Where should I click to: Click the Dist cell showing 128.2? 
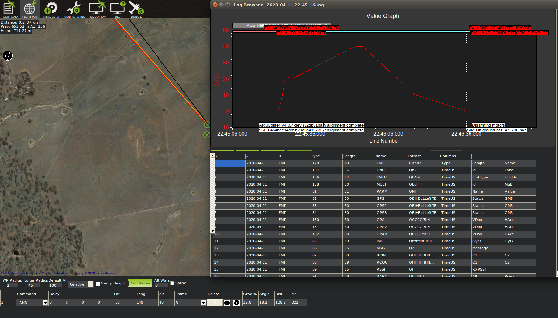coord(283,303)
